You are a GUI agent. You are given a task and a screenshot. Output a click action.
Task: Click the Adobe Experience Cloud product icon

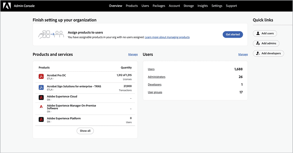pyautogui.click(x=41, y=97)
